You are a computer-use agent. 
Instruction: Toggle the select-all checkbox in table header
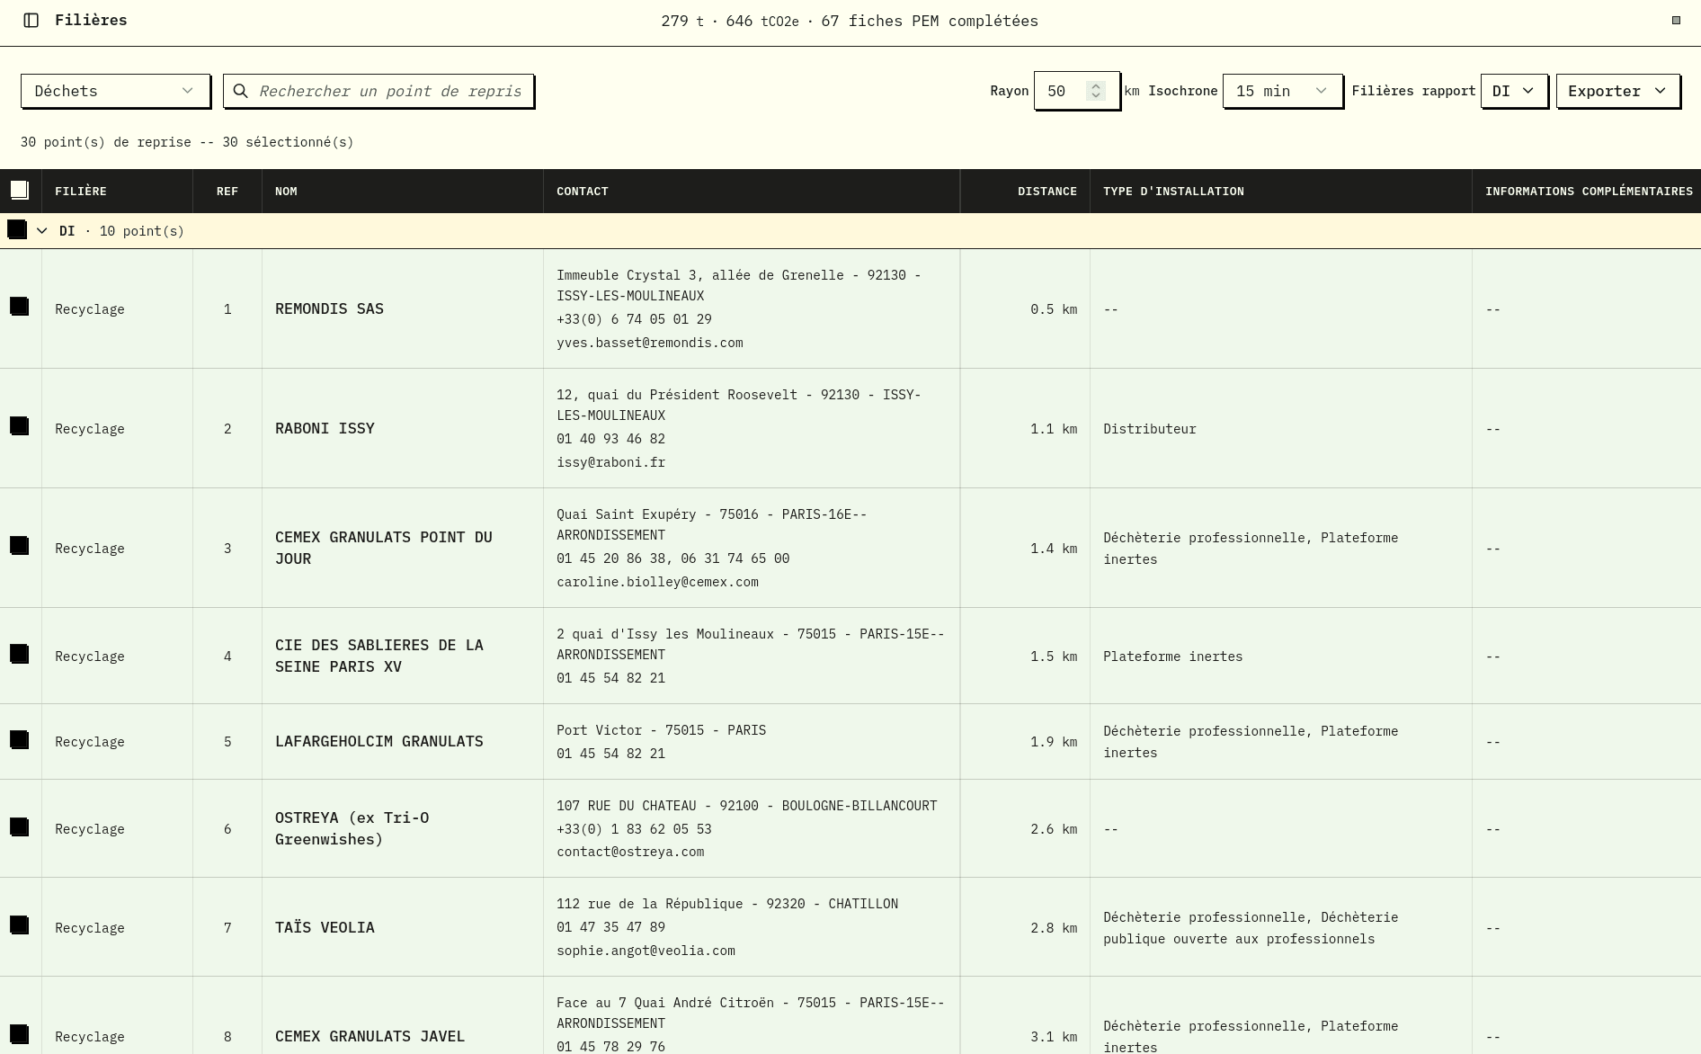[x=19, y=190]
